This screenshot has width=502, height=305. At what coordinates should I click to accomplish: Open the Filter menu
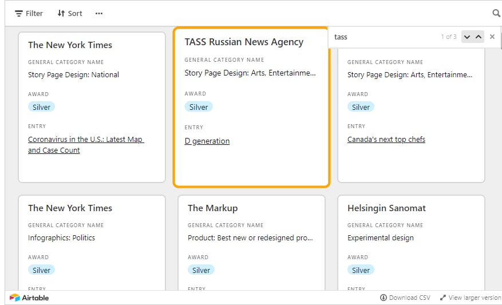[29, 13]
